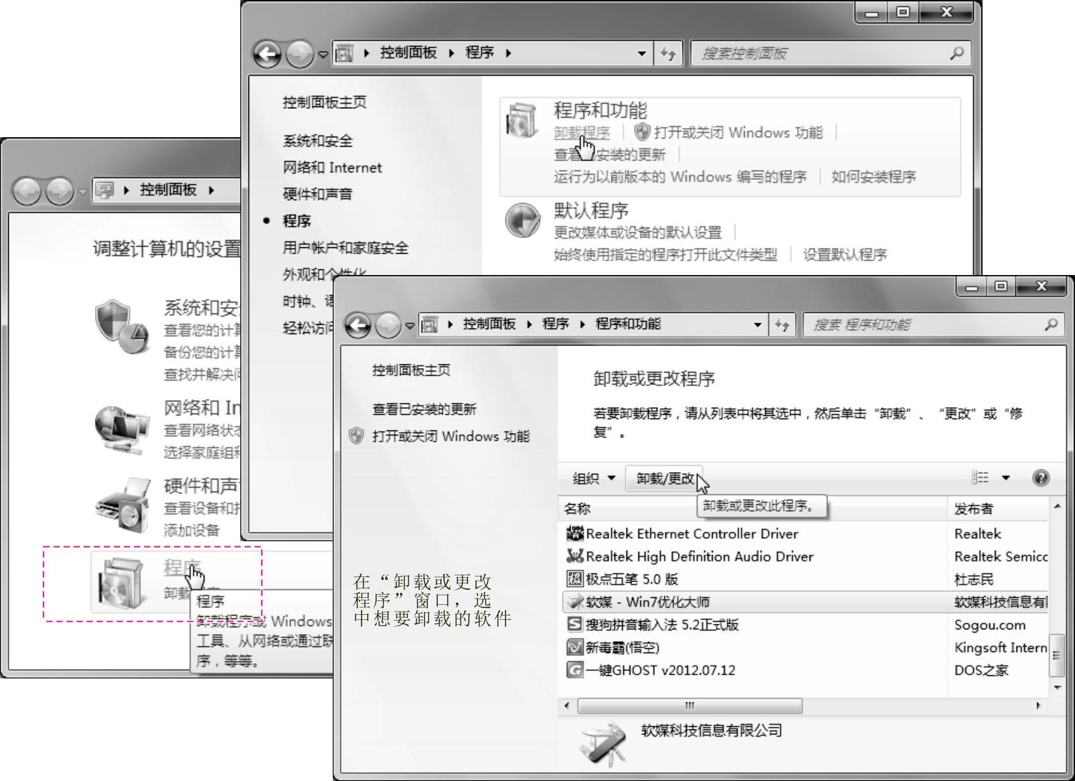Click 程序和功能 heading link
The width and height of the screenshot is (1075, 781).
[600, 111]
